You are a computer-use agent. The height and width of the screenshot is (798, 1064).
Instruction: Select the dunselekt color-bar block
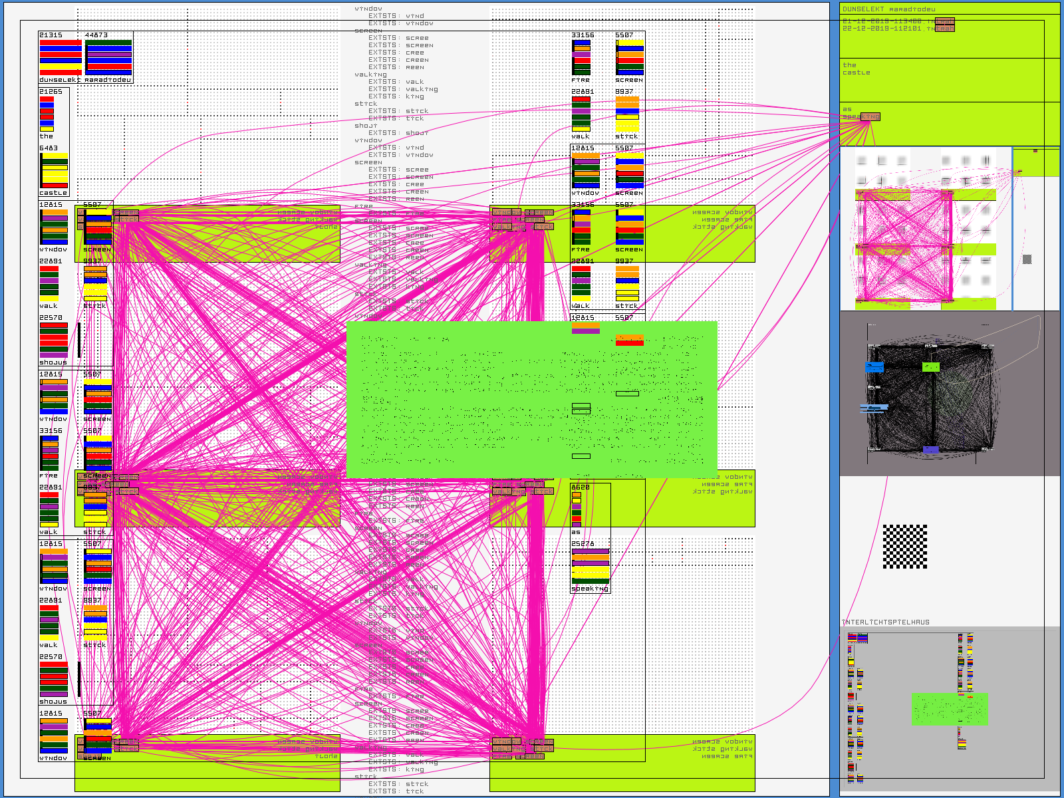pos(60,58)
